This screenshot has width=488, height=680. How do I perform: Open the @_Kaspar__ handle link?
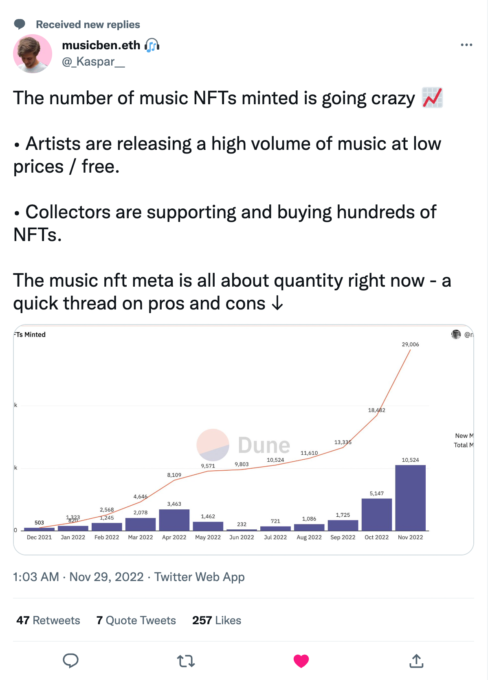tap(93, 61)
